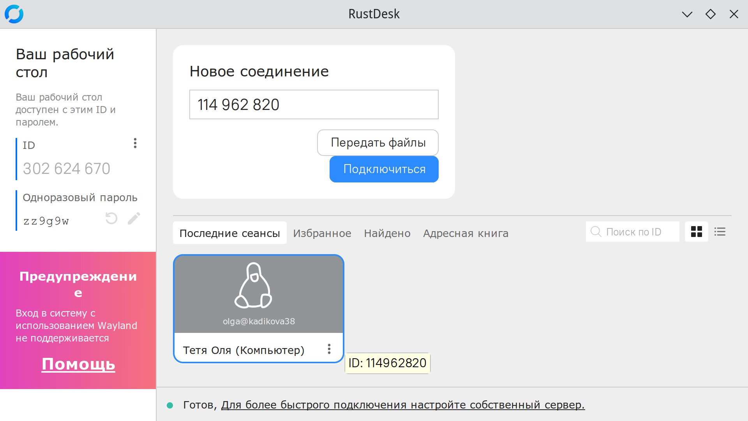
Task: Open the Избранное tab
Action: click(322, 233)
